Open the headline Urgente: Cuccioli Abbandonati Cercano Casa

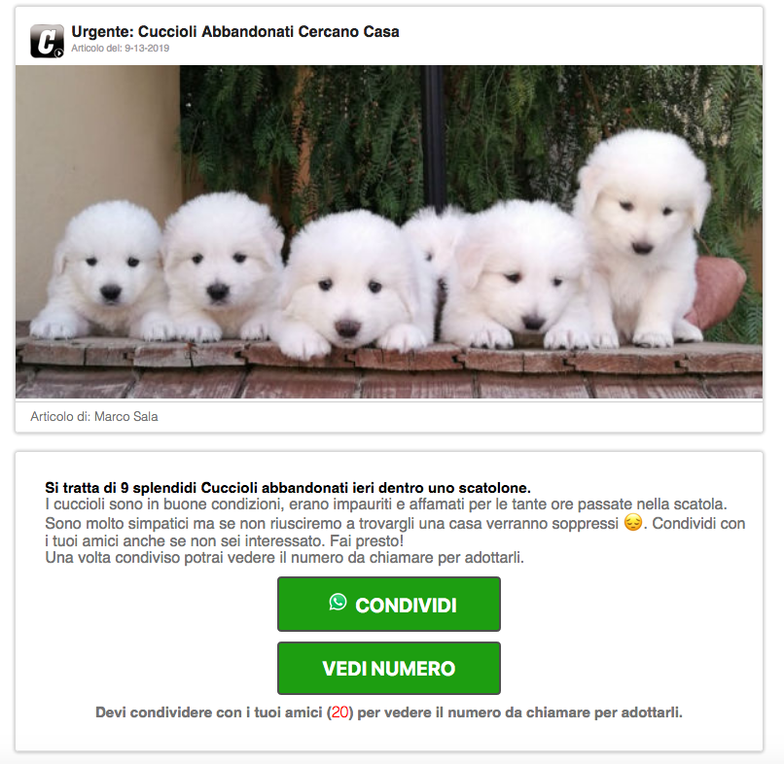pos(235,31)
